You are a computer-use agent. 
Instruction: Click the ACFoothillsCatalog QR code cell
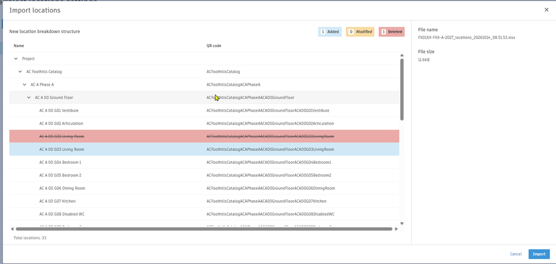click(x=223, y=72)
